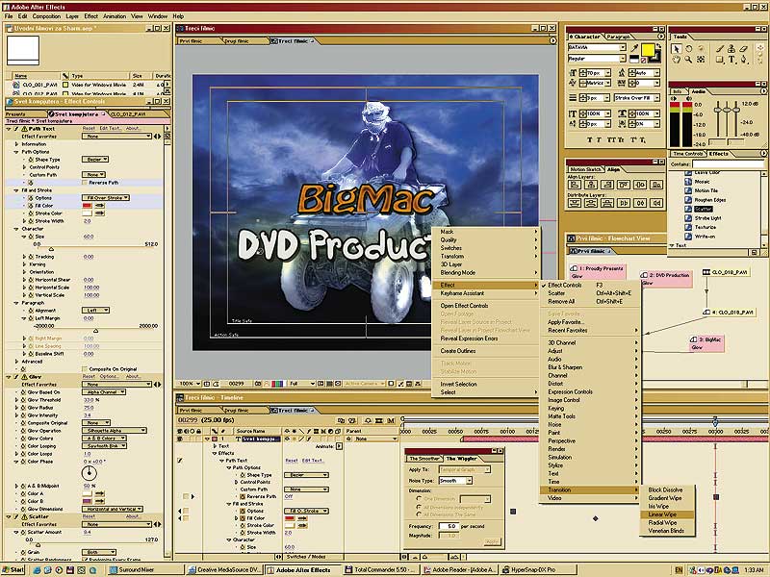Open the Regular font style dropdown
This screenshot has width=770, height=577.
click(597, 59)
